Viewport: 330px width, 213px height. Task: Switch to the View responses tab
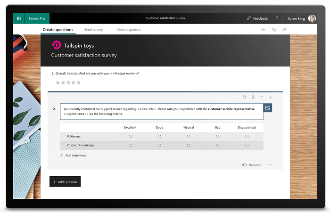tap(129, 30)
